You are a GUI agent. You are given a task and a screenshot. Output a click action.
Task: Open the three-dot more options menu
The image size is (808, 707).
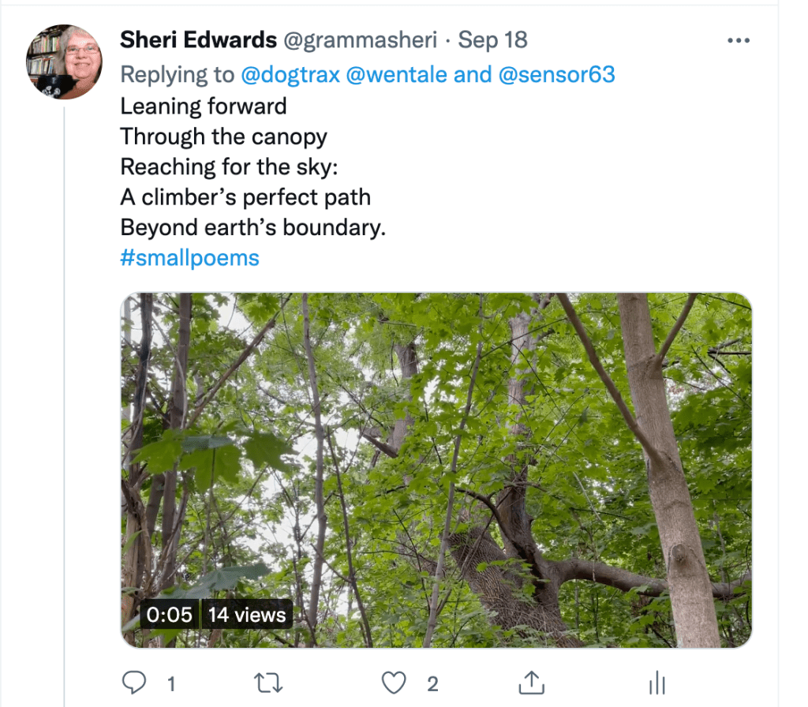click(x=738, y=41)
